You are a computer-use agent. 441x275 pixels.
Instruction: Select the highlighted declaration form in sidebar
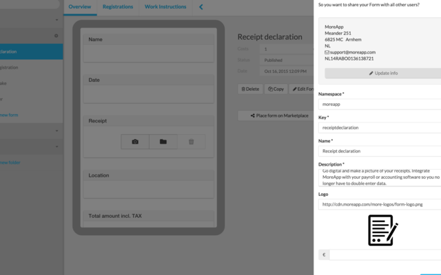point(31,52)
